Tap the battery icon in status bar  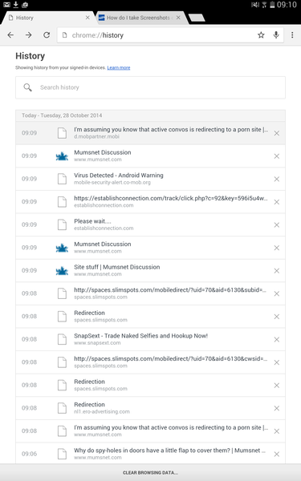272,5
